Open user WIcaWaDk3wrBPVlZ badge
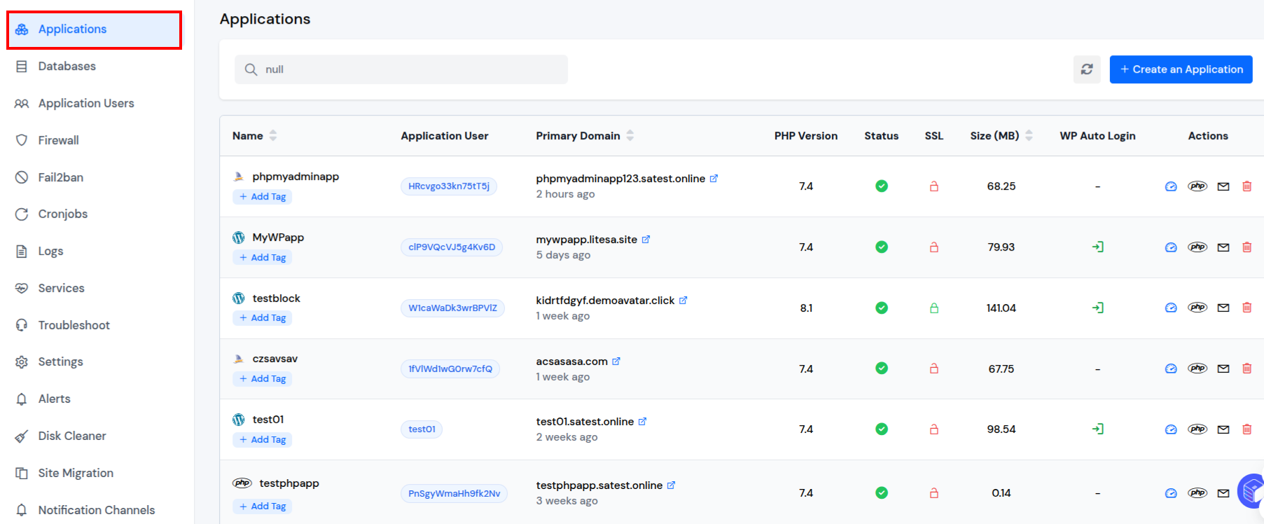Image resolution: width=1264 pixels, height=524 pixels. (x=452, y=308)
